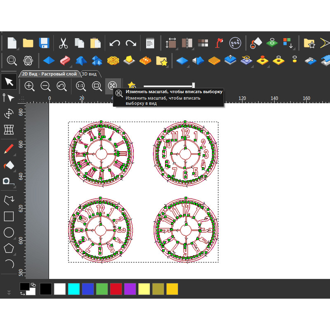Open the vector transform tool
This screenshot has height=330, width=330.
9,114
